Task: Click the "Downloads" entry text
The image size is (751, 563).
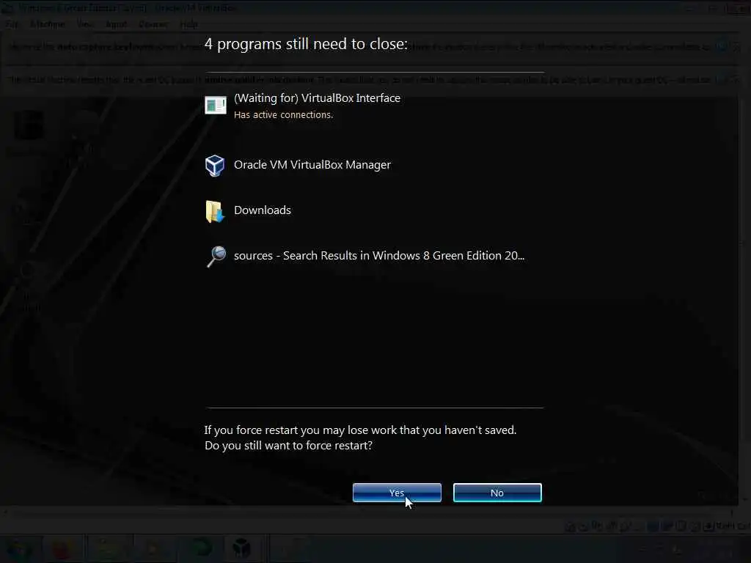Action: pos(263,210)
